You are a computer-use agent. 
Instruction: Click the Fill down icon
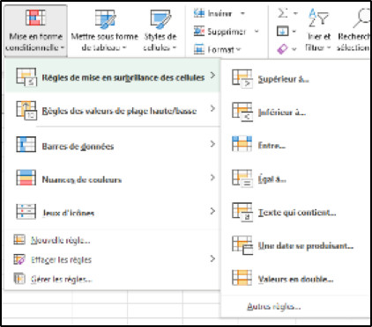click(283, 31)
